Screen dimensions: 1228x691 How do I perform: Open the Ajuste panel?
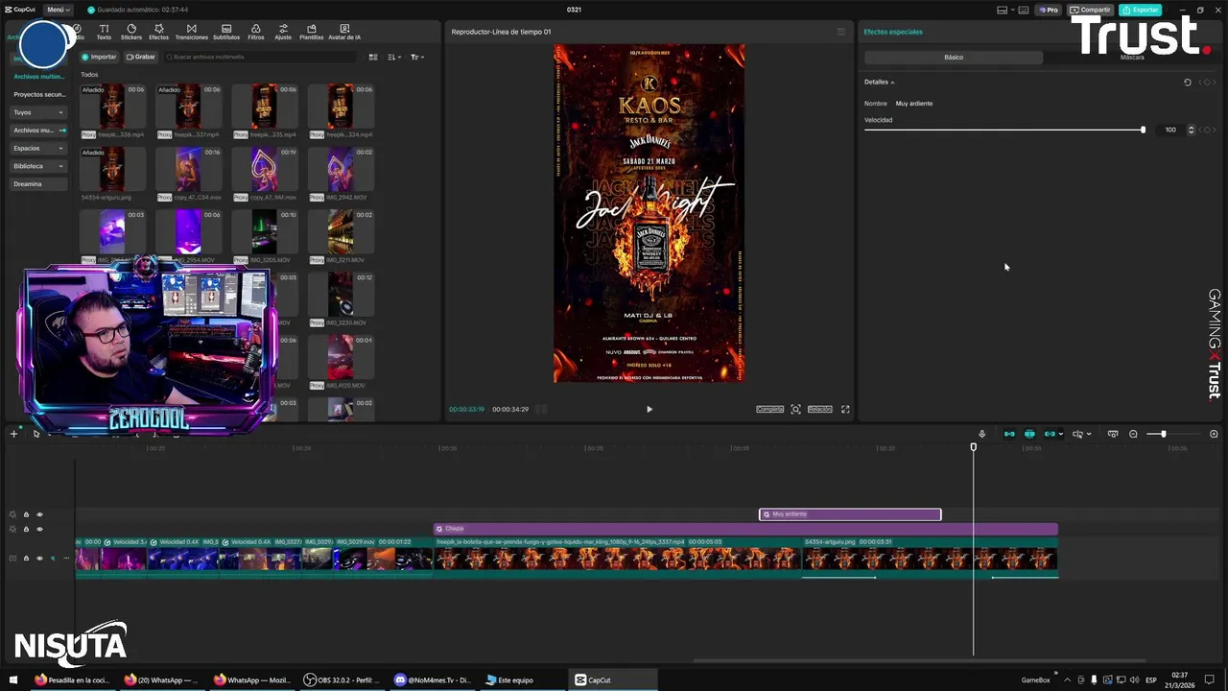[x=283, y=32]
